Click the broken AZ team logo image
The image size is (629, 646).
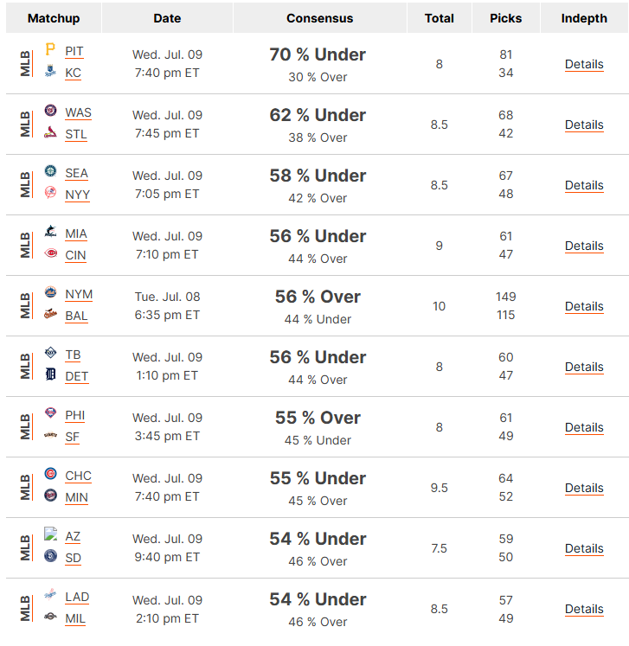(x=50, y=534)
